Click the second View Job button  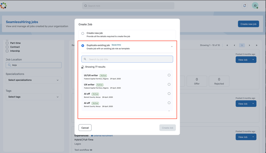click(243, 104)
